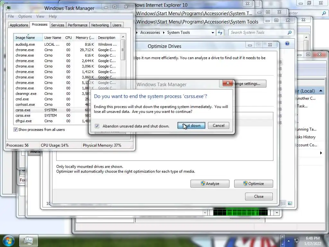The image size is (329, 247).
Task: Click System Tools in the address breadcrumb
Action: (x=178, y=32)
